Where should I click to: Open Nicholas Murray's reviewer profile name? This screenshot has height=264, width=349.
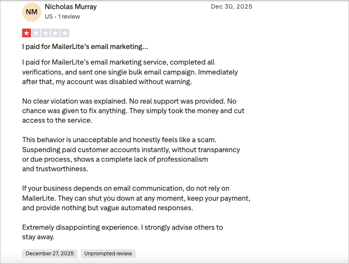coord(70,7)
